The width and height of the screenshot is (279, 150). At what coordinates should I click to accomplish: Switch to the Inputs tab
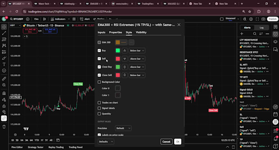(x=101, y=32)
